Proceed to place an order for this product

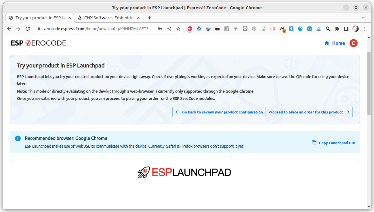click(x=309, y=112)
